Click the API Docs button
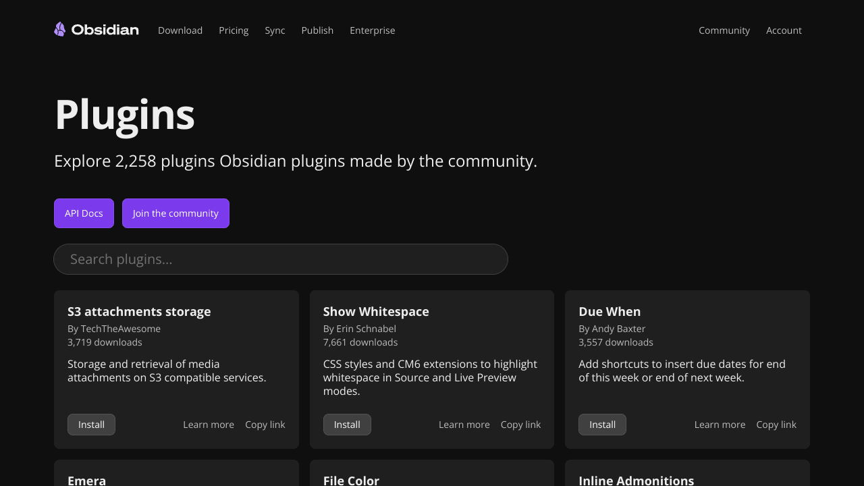The height and width of the screenshot is (486, 864). pos(84,213)
